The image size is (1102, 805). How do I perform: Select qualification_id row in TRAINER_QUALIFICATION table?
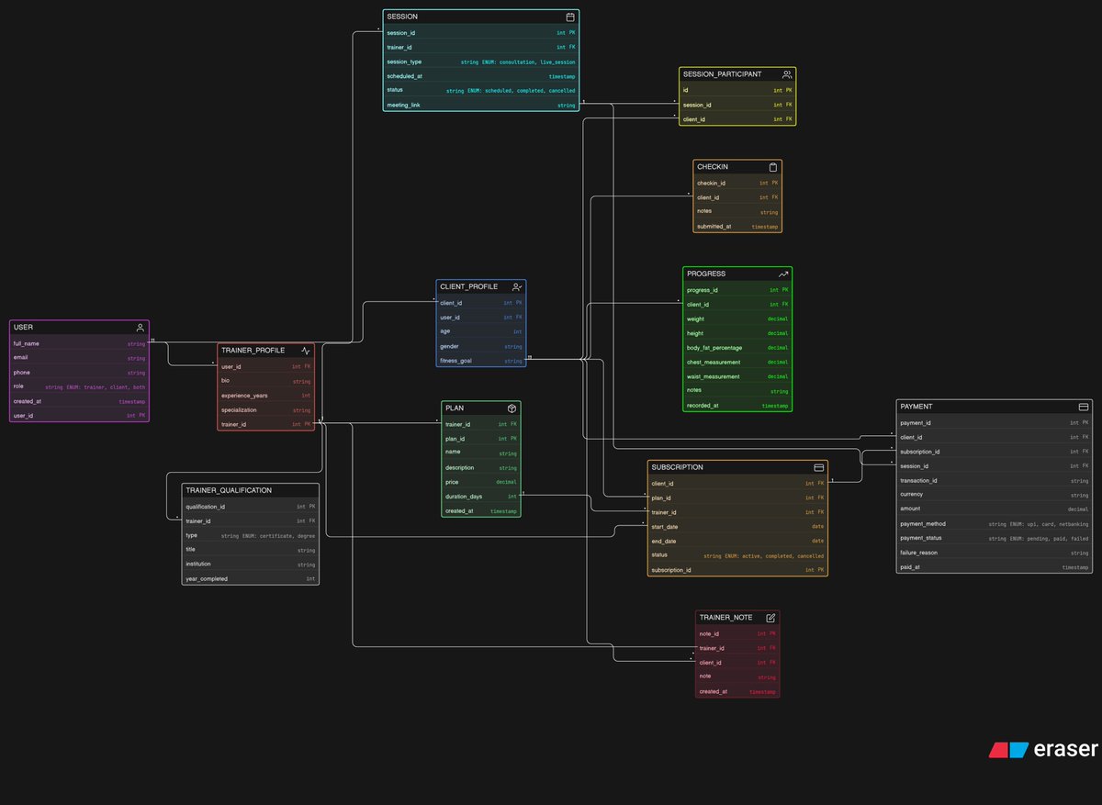[251, 506]
